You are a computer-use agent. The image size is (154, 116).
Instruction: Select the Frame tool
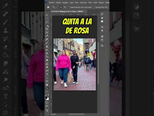tap(47, 33)
